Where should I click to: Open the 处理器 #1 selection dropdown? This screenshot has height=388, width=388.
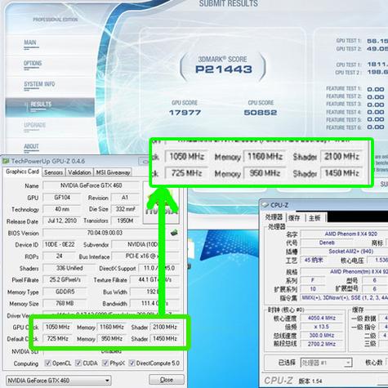[x=326, y=363]
